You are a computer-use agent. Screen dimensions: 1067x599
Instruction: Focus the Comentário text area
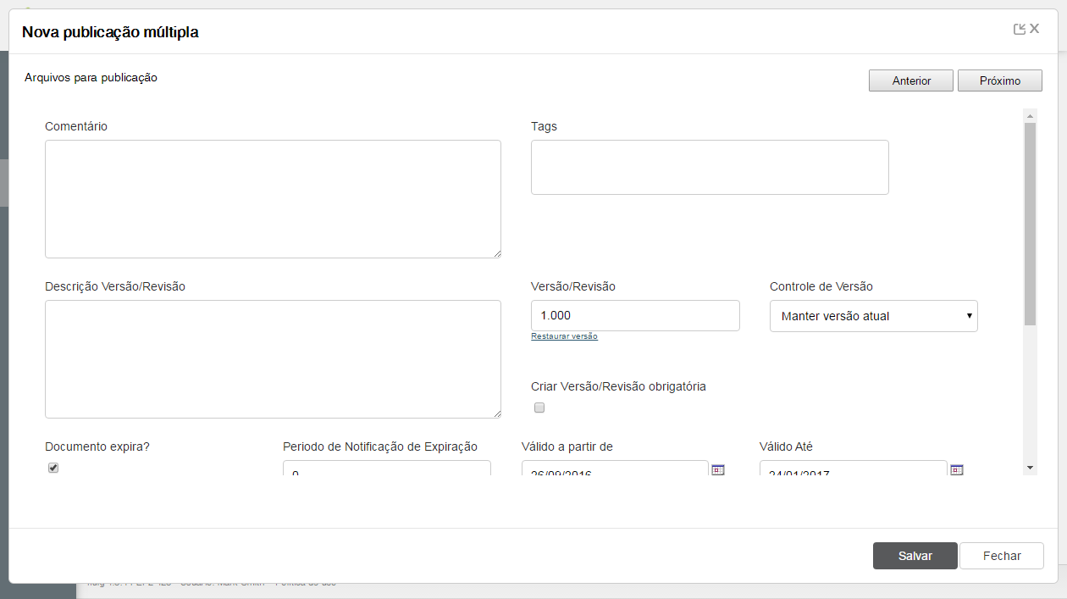tap(273, 199)
